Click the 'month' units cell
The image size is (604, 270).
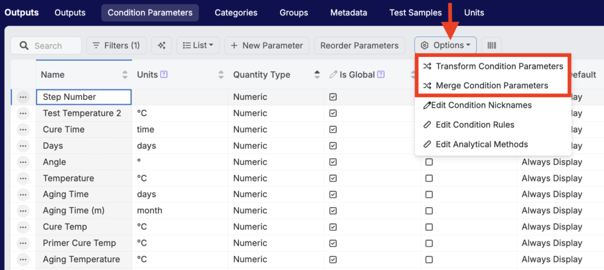[180, 211]
